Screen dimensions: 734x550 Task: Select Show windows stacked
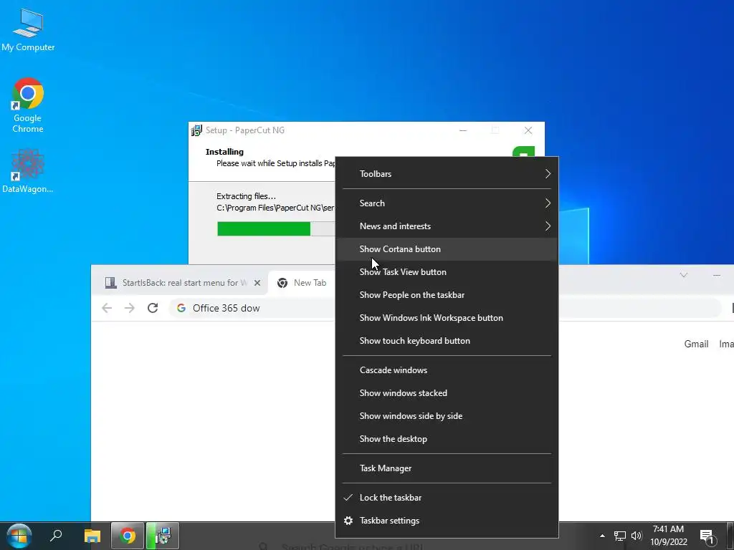tap(447, 393)
